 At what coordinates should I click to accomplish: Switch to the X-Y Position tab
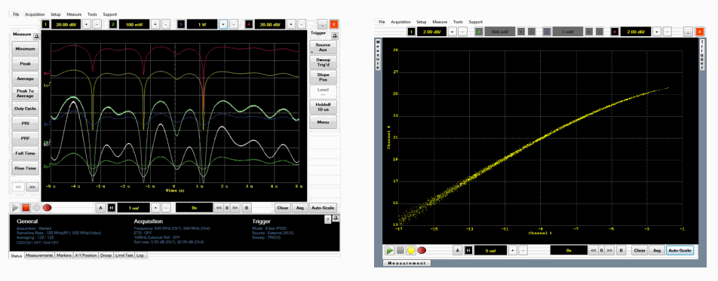pos(86,255)
